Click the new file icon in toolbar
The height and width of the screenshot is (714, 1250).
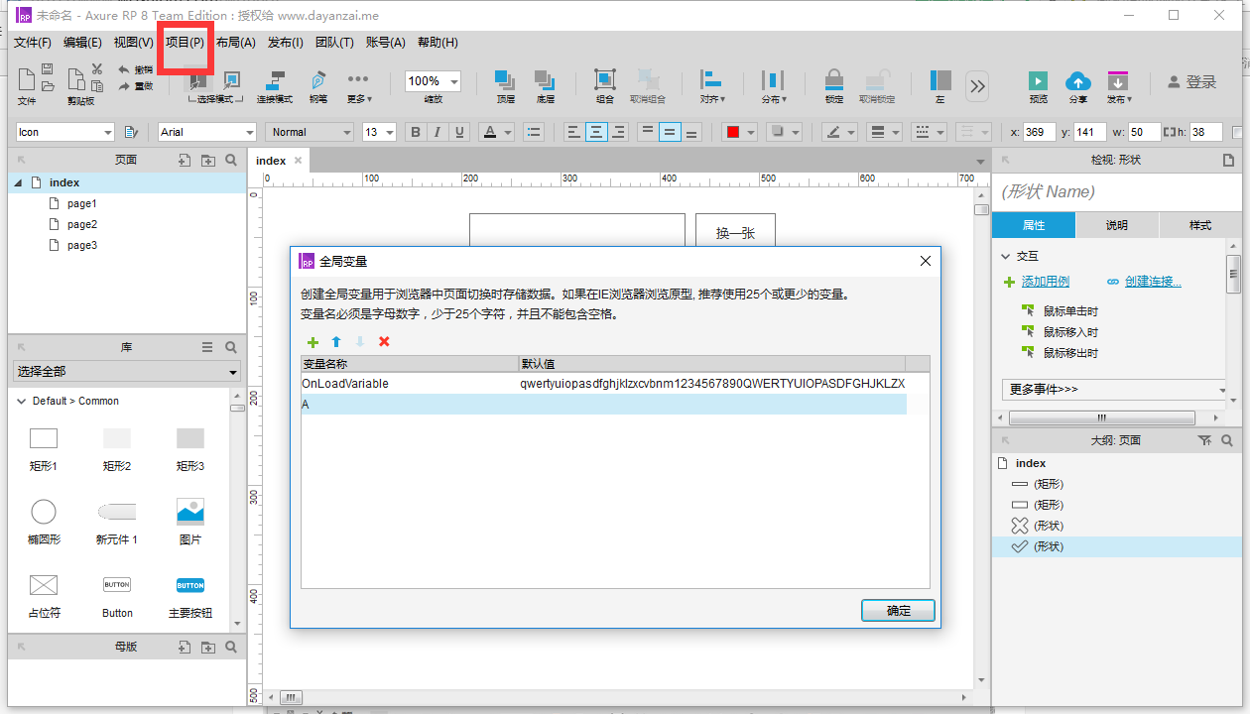(26, 78)
